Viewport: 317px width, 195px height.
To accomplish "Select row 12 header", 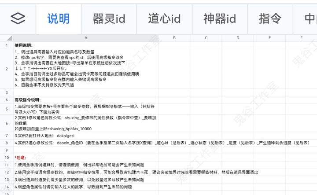I will coord(7,173).
